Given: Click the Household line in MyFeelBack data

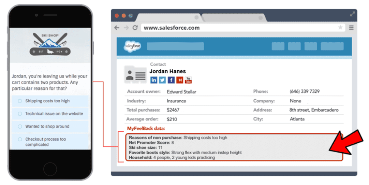Looking at the screenshot, I should (172, 157).
